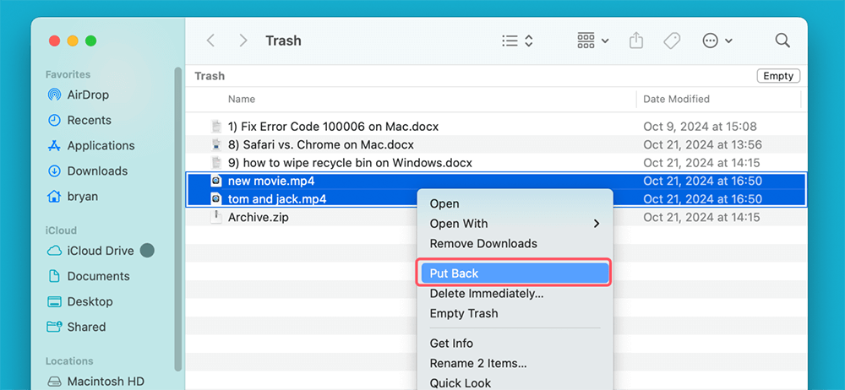Click the Downloads arrow icon
This screenshot has width=845, height=390.
pos(54,171)
